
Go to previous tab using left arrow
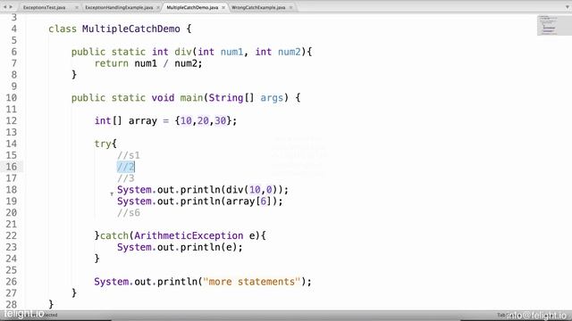tap(4, 7)
